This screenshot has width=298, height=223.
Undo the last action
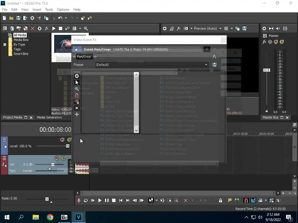tap(60, 18)
